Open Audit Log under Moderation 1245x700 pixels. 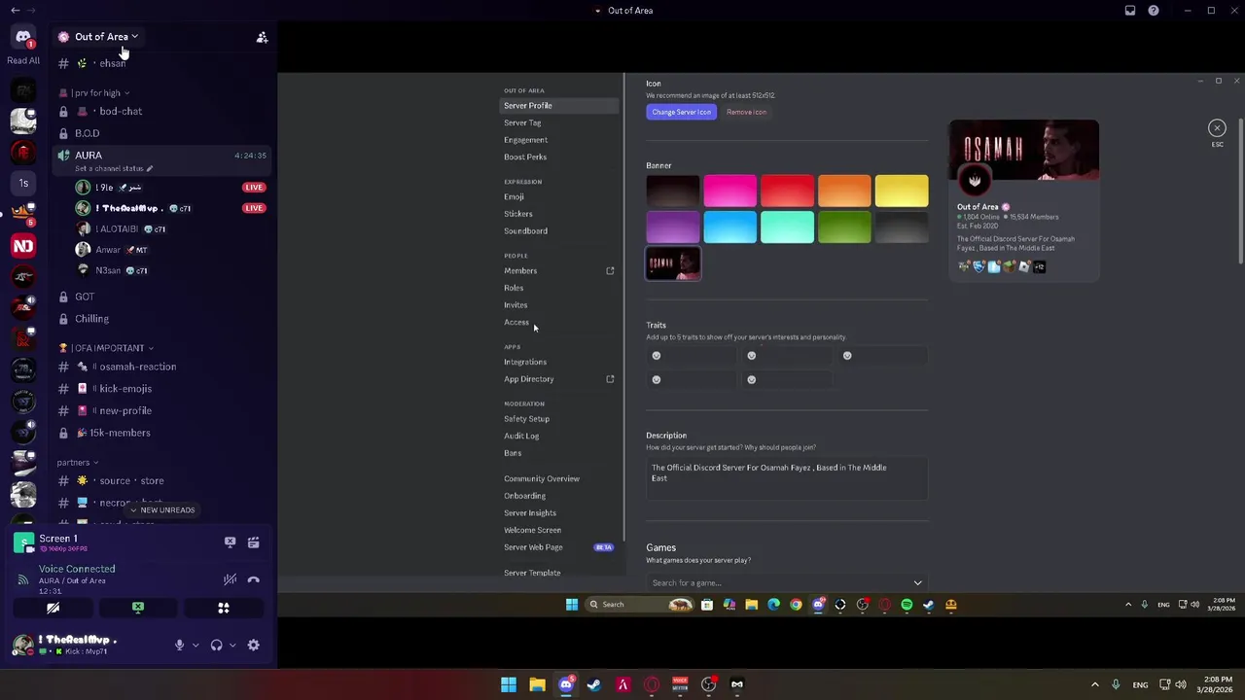[x=521, y=436]
